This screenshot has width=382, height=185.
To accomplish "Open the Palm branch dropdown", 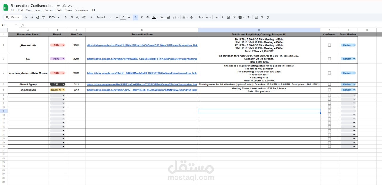I will [x=58, y=59].
